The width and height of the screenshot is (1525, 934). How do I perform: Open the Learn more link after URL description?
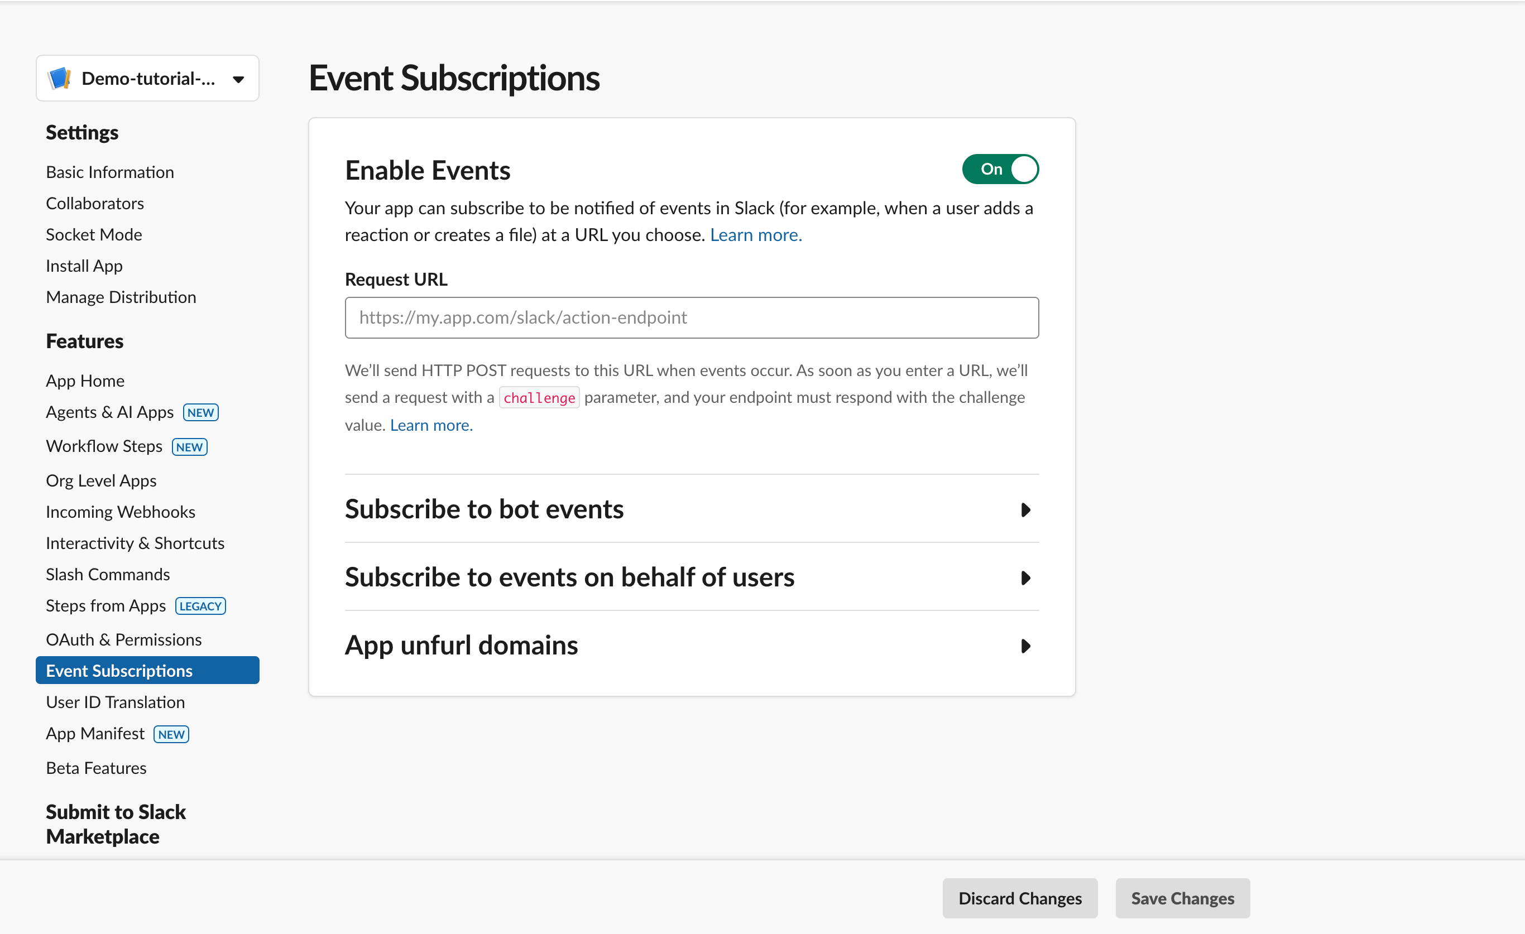click(756, 235)
